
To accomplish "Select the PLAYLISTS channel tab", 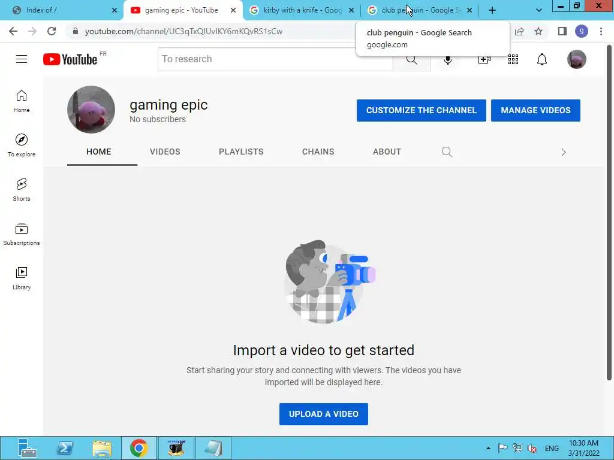I will click(x=241, y=152).
